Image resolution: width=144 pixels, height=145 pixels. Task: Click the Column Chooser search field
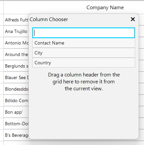pyautogui.click(x=84, y=33)
